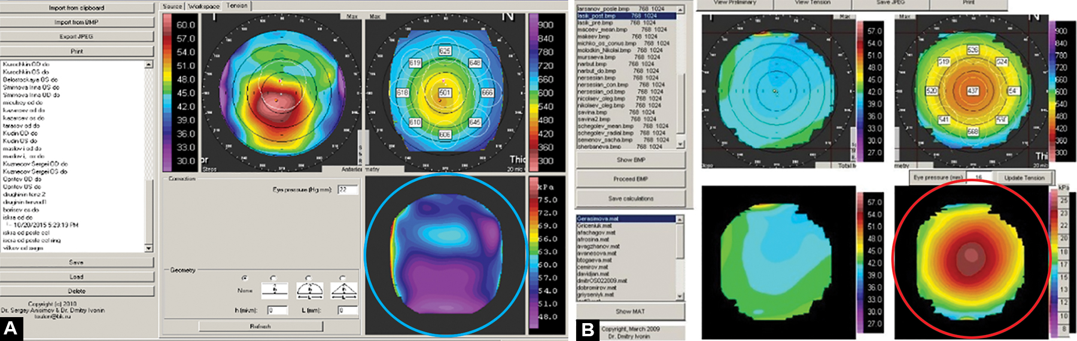Choose the radio button above triangle geometry

342,278
